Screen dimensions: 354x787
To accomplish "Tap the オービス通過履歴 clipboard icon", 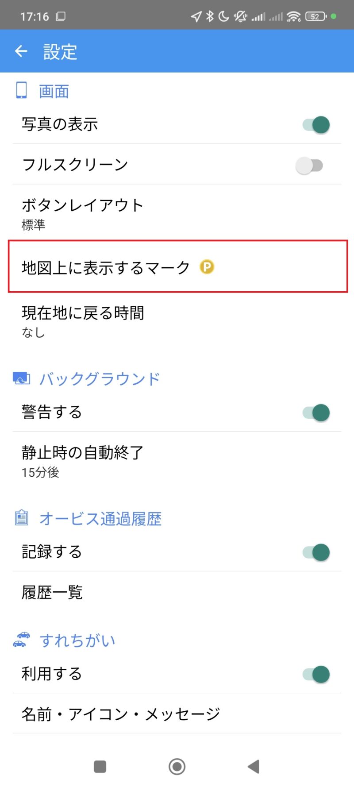I will tap(21, 518).
